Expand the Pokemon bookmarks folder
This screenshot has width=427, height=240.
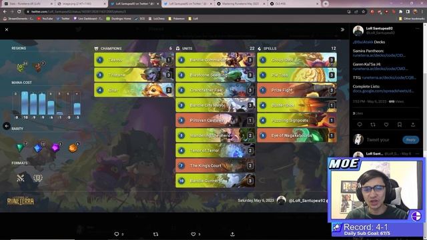[176, 19]
